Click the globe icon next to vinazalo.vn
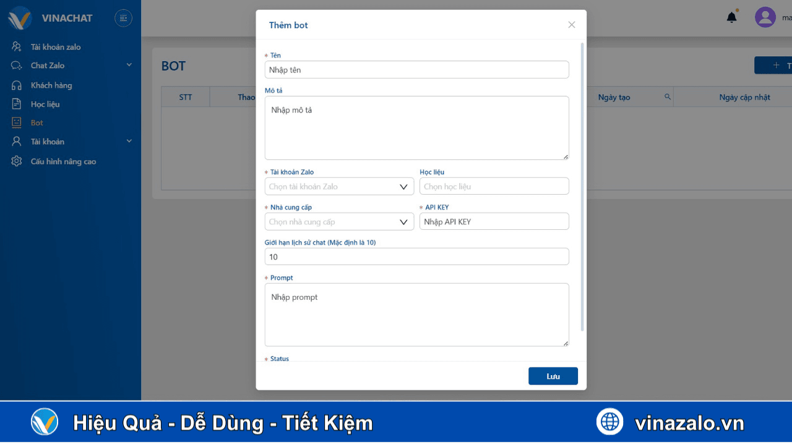The width and height of the screenshot is (792, 445). pos(609,421)
